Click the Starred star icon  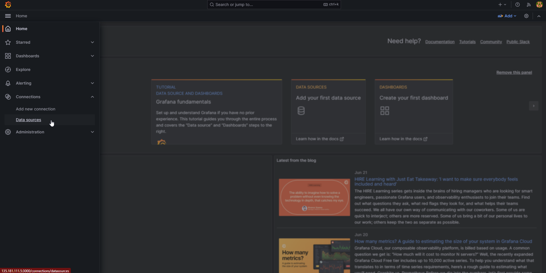pyautogui.click(x=8, y=42)
